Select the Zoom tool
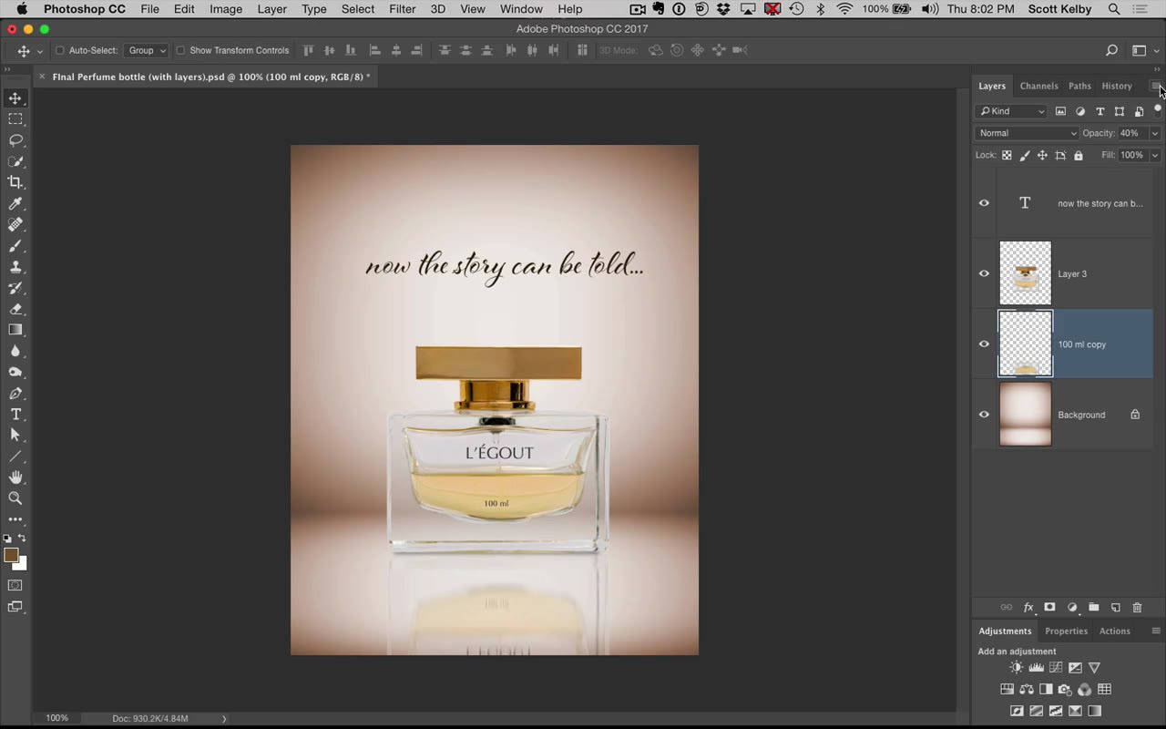This screenshot has width=1166, height=729. point(15,498)
